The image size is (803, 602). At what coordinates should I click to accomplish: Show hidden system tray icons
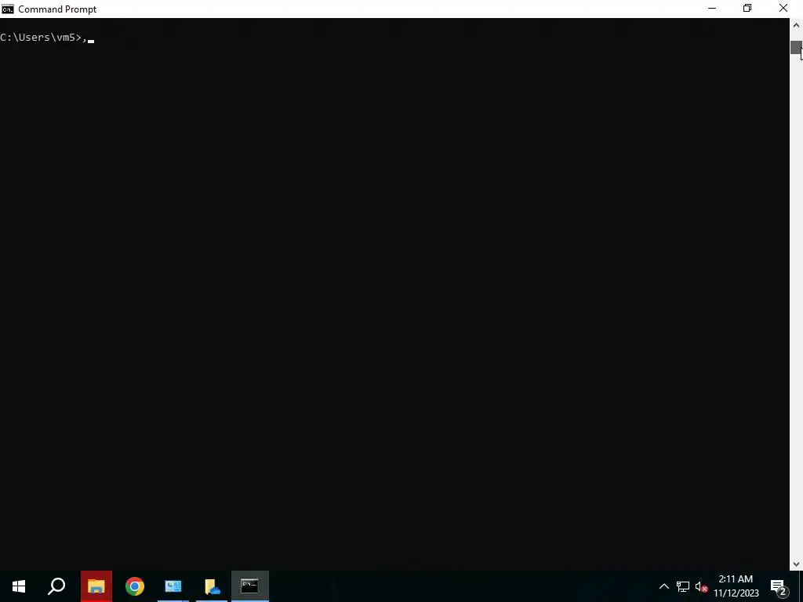point(663,586)
